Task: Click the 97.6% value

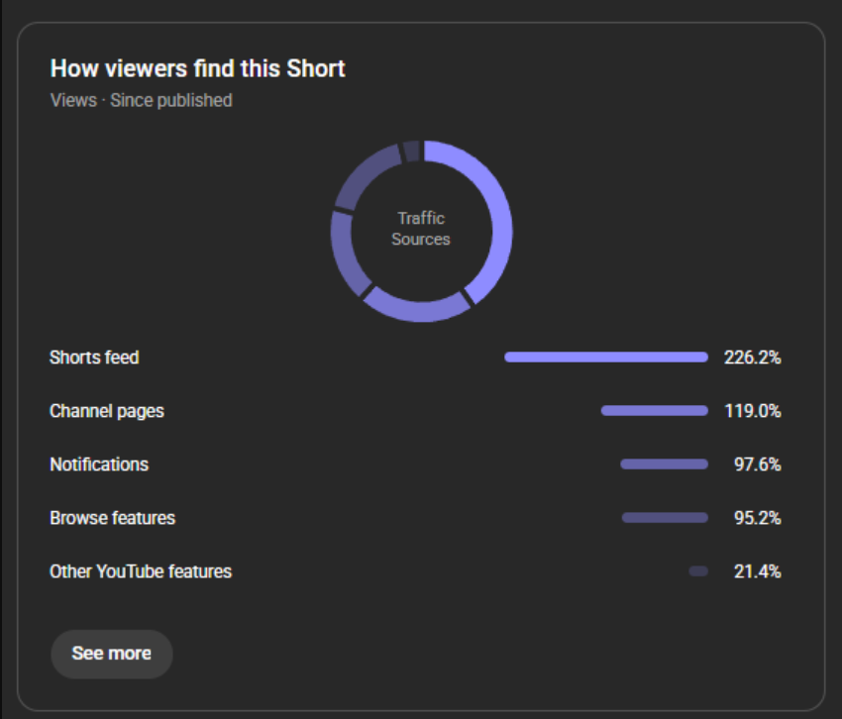Action: tap(758, 464)
